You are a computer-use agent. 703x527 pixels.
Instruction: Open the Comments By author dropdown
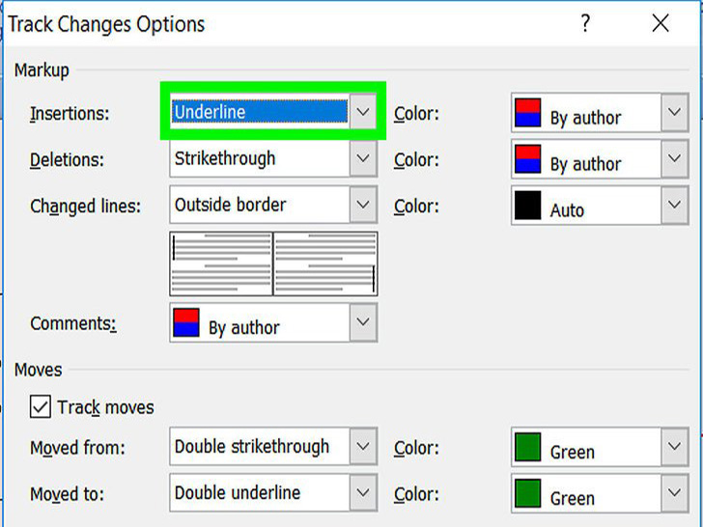tap(363, 321)
